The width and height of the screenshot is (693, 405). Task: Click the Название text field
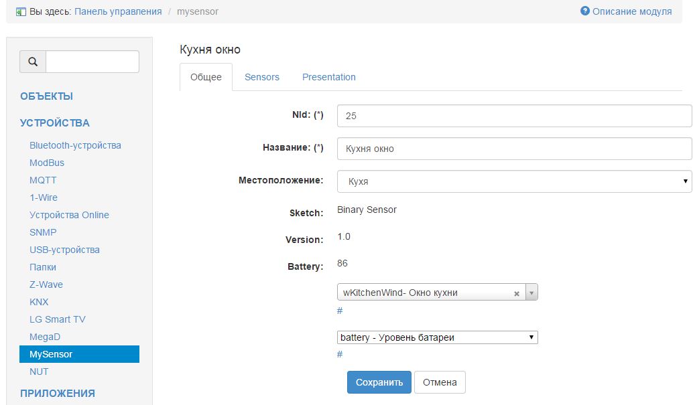coord(513,149)
